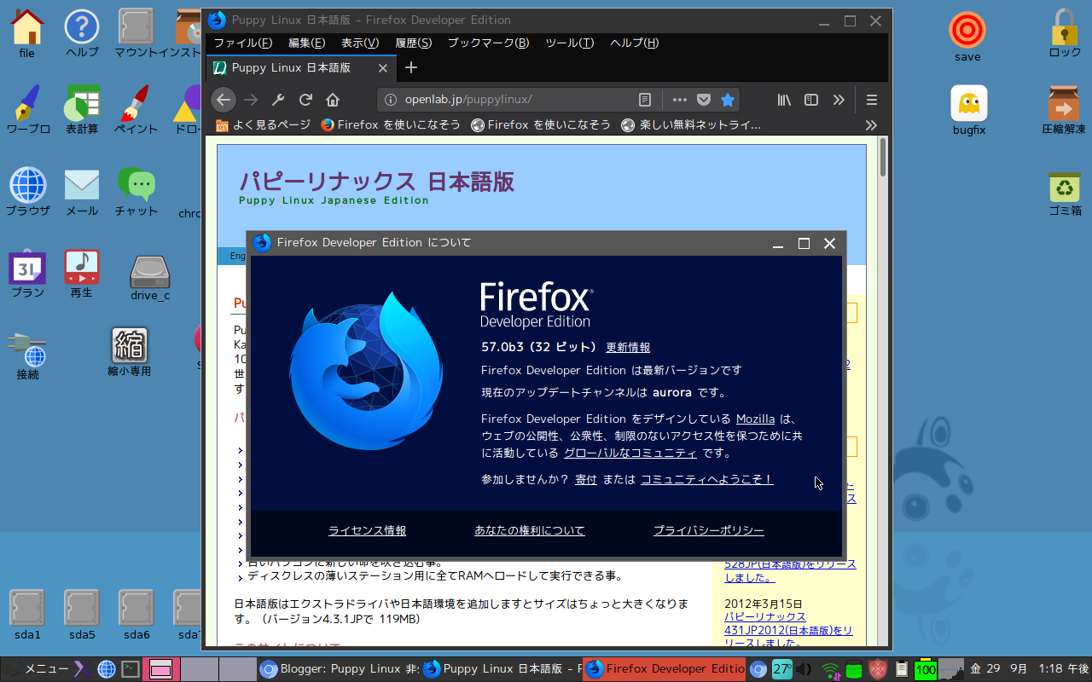
Task: Open よく見るページ bookmark folder
Action: [263, 125]
